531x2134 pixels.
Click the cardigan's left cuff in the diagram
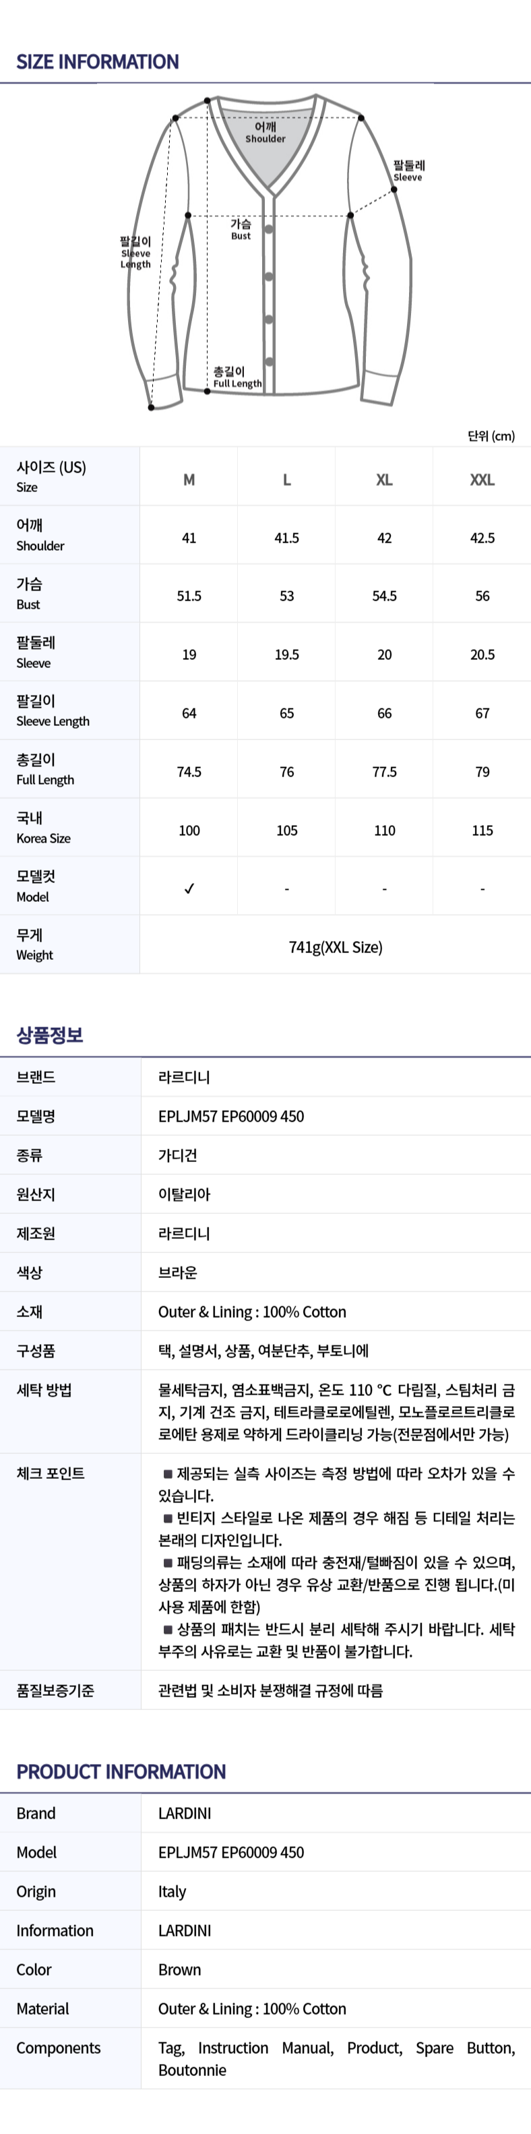click(164, 392)
